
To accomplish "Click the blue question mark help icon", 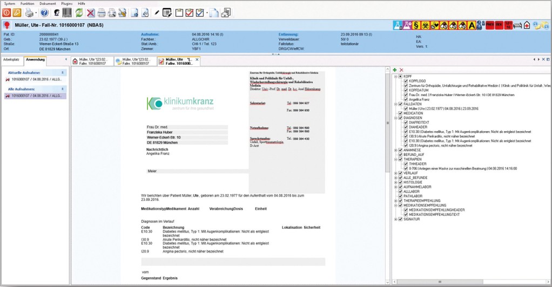I will coord(44,13).
